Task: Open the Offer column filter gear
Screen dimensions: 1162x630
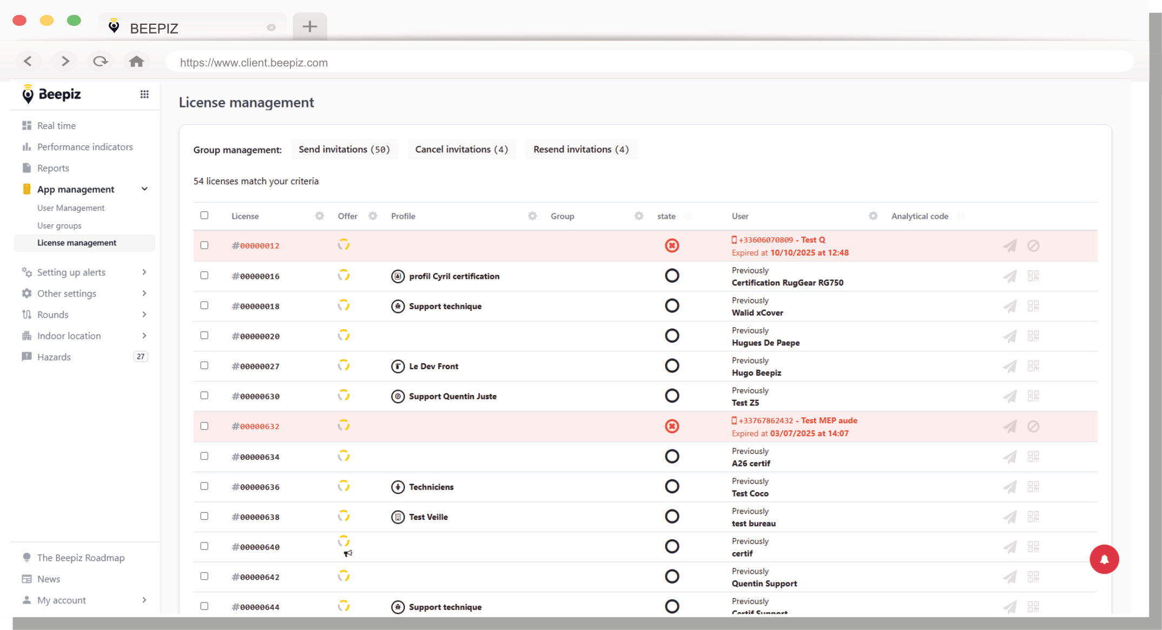Action: (x=373, y=216)
